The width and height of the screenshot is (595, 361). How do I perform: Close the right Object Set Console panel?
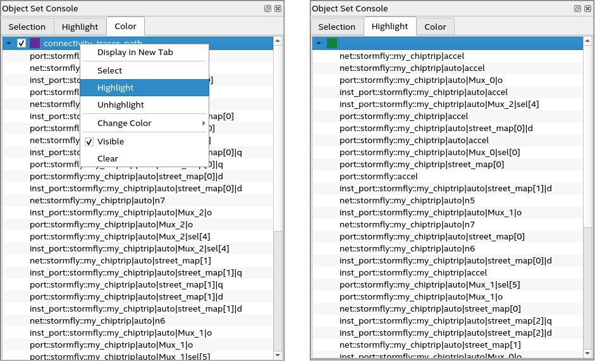(x=587, y=9)
